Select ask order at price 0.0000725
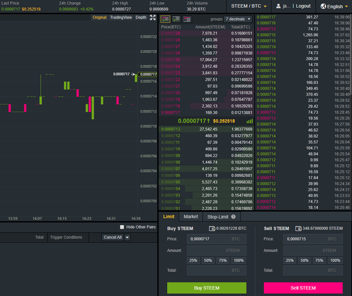Viewport: 352px width, 296px height. (207, 60)
